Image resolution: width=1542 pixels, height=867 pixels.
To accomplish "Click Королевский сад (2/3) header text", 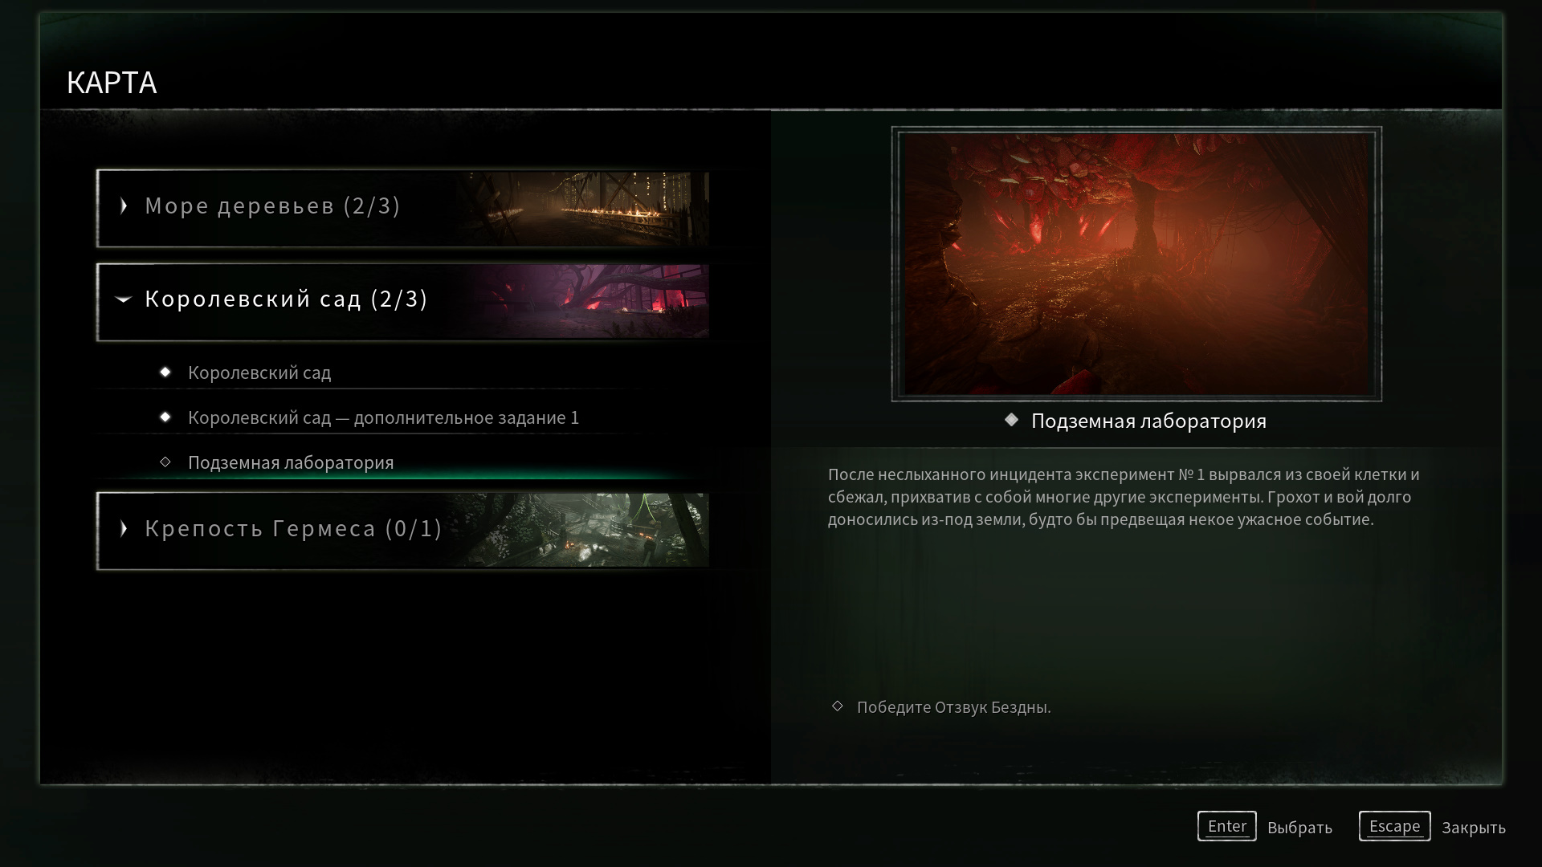I will (286, 299).
